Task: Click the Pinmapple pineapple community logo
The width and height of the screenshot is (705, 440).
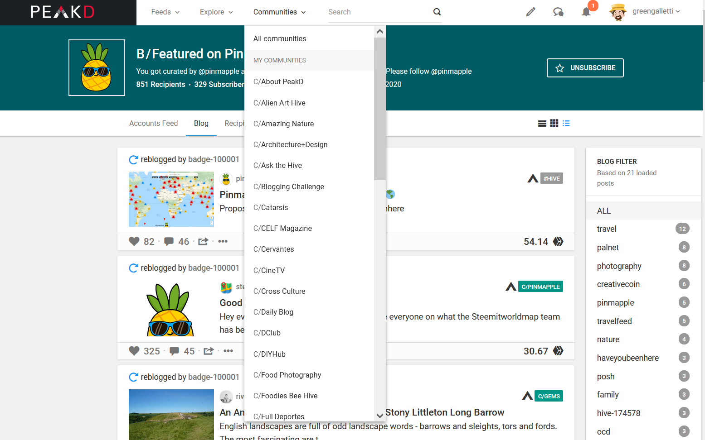Action: [x=97, y=67]
